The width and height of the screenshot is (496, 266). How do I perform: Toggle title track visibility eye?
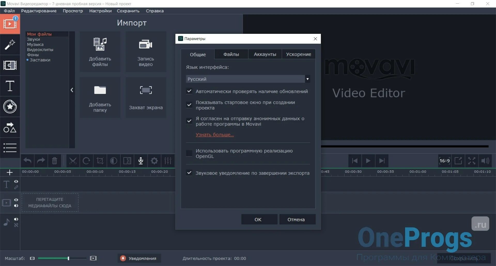(16, 182)
